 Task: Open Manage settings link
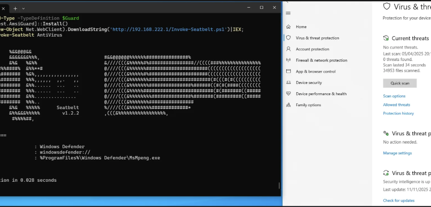[x=397, y=153]
